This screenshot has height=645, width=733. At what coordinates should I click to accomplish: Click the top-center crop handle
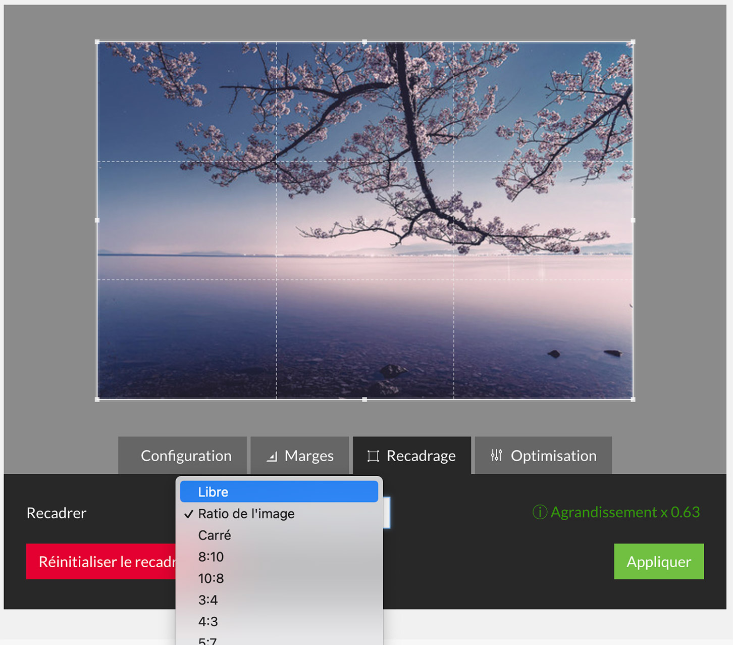tap(364, 42)
